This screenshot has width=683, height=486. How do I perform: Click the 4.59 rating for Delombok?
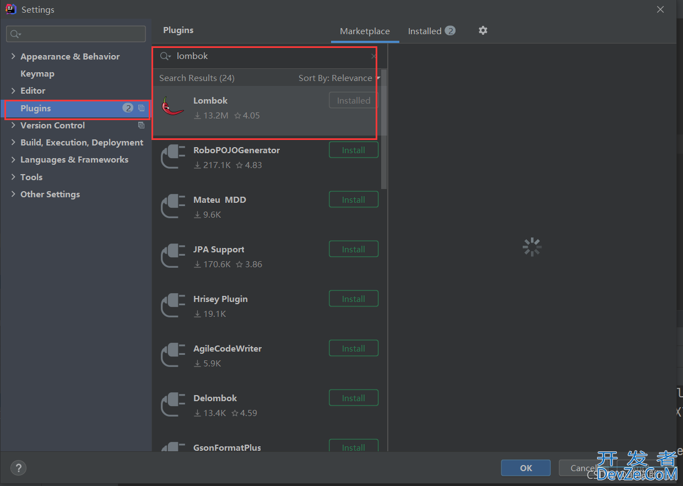point(244,413)
